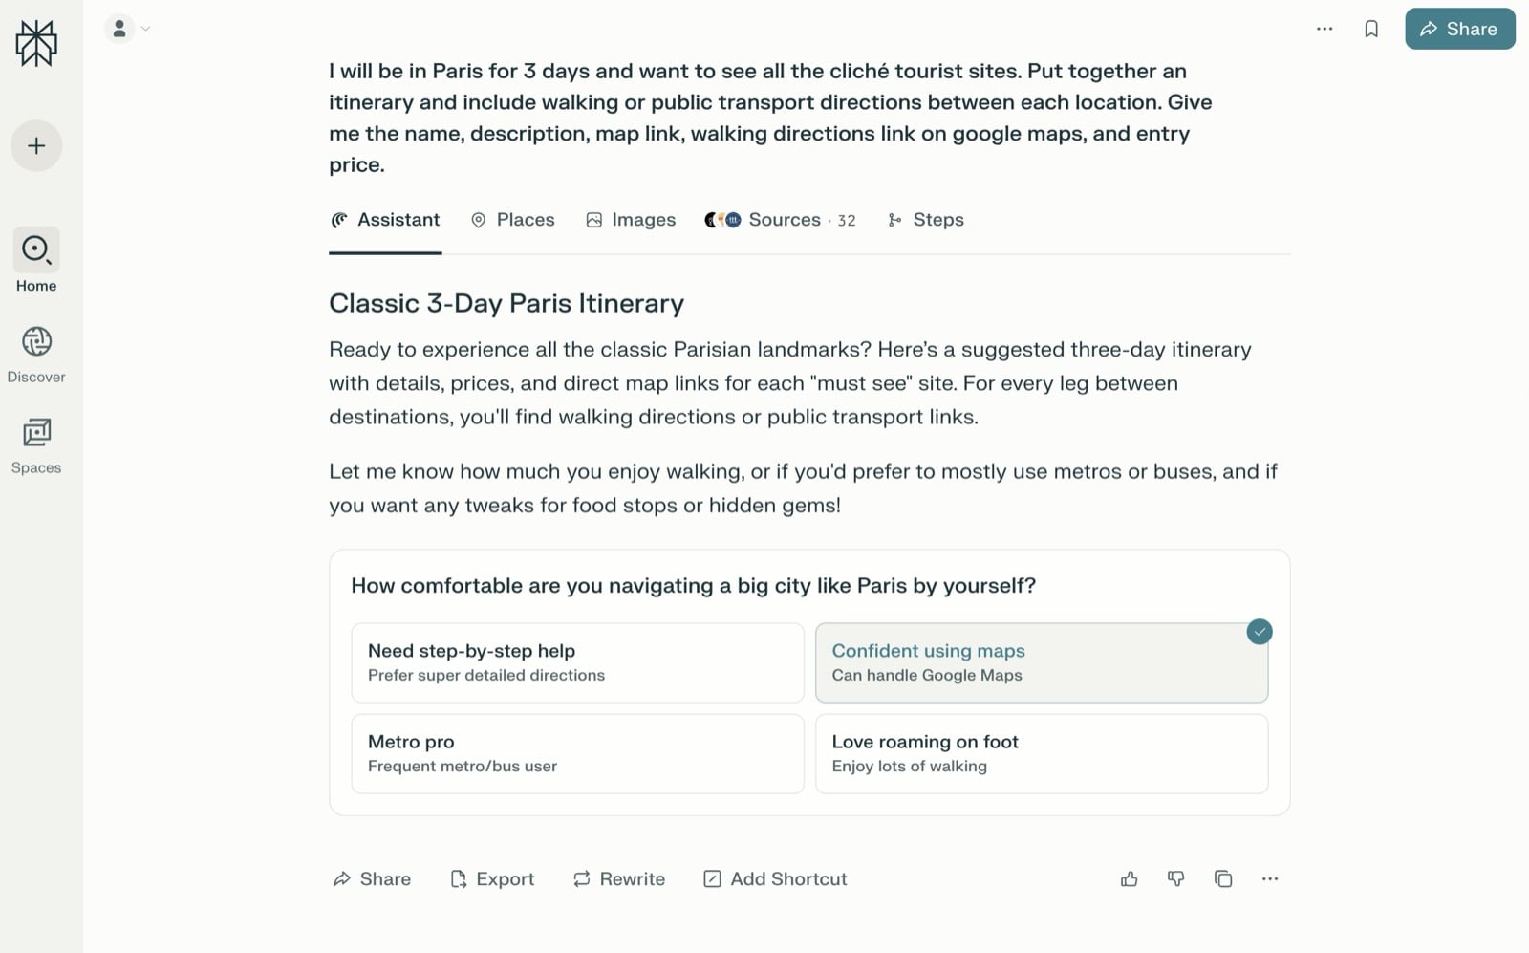Open the Discover page icon
The height and width of the screenshot is (953, 1529).
click(x=36, y=342)
